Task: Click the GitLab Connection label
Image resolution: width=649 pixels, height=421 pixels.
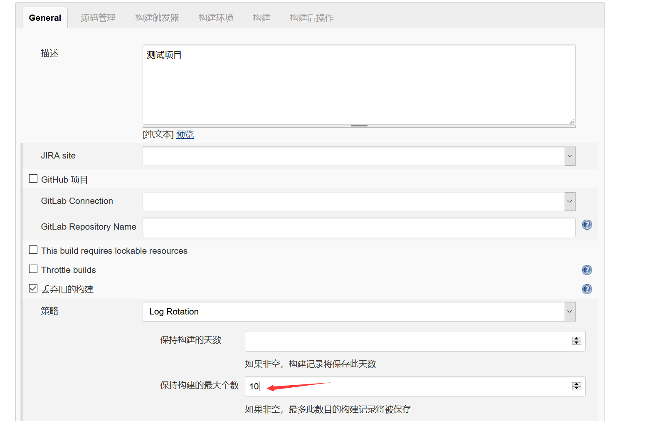Action: click(77, 201)
